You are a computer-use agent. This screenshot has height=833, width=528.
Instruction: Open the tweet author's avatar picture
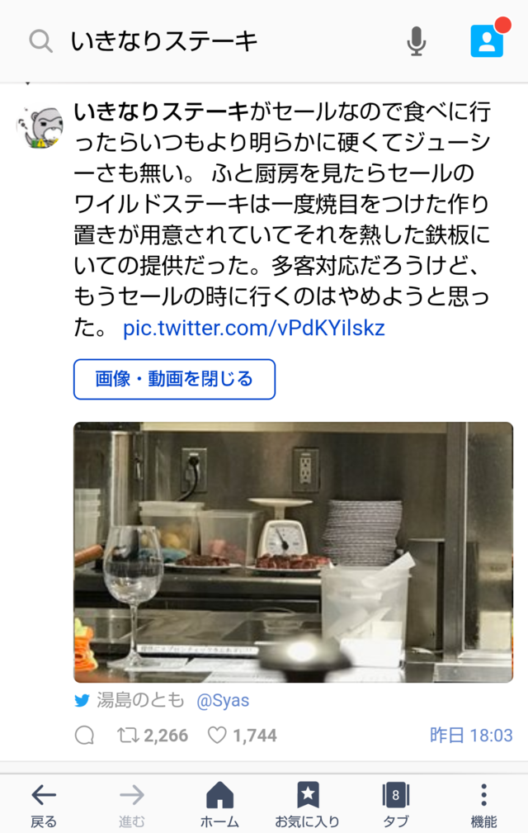tap(40, 127)
